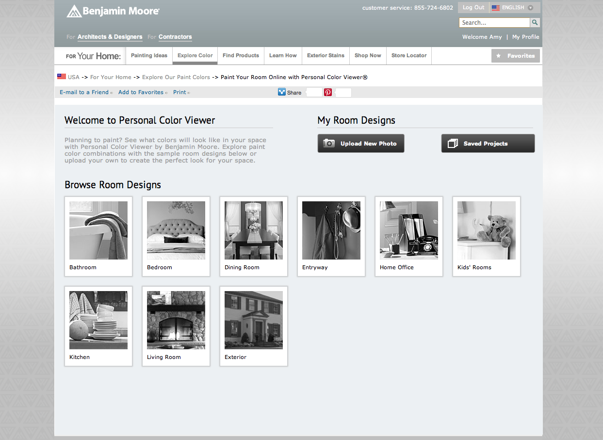Image resolution: width=603 pixels, height=440 pixels.
Task: Click the camera icon on Upload New Photo
Action: click(x=329, y=144)
